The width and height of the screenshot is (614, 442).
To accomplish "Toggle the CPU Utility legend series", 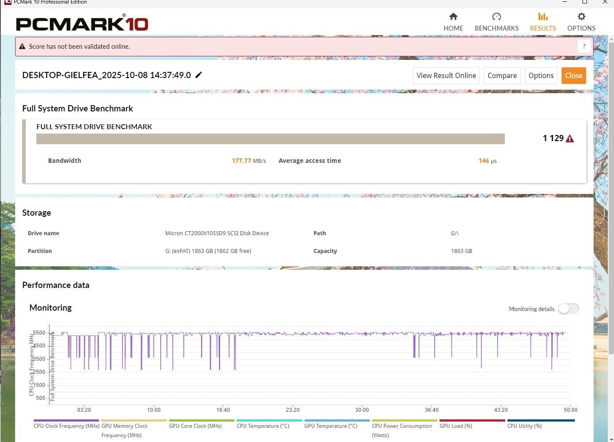I will point(524,426).
